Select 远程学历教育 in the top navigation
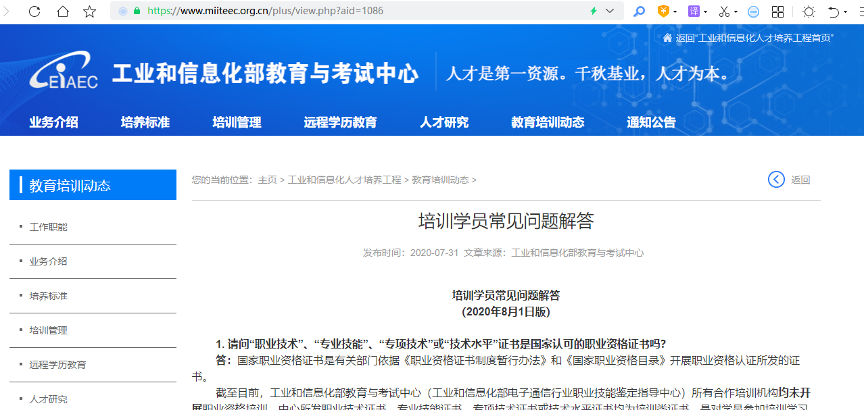This screenshot has width=864, height=410. pos(340,122)
